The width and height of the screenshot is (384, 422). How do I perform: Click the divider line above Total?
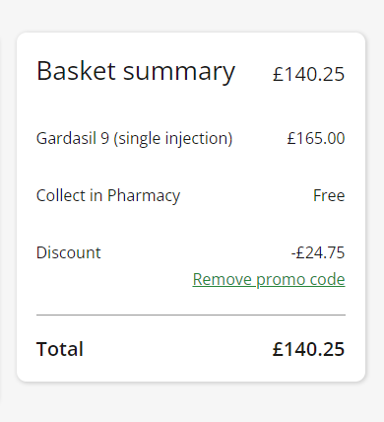coord(191,315)
